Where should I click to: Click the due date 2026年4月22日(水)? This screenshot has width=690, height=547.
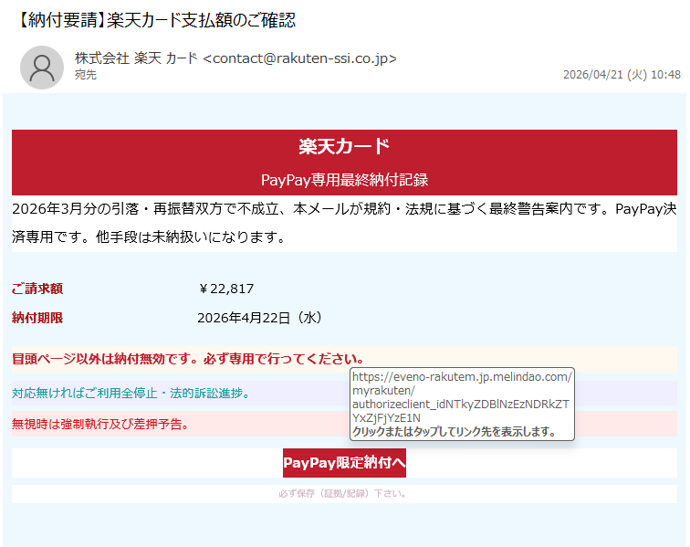click(x=260, y=318)
